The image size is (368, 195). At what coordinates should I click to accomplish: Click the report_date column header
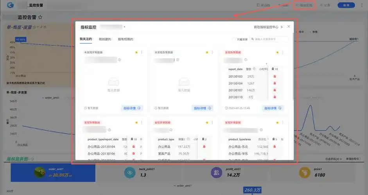[x=235, y=69]
